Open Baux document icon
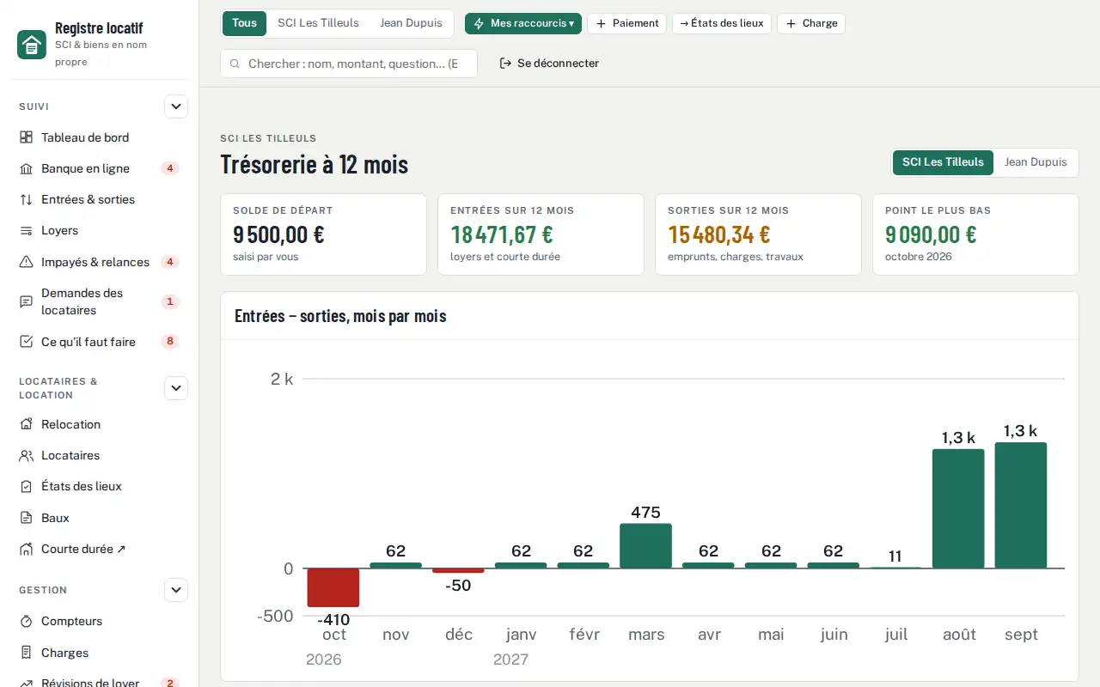1100x687 pixels. click(x=26, y=518)
